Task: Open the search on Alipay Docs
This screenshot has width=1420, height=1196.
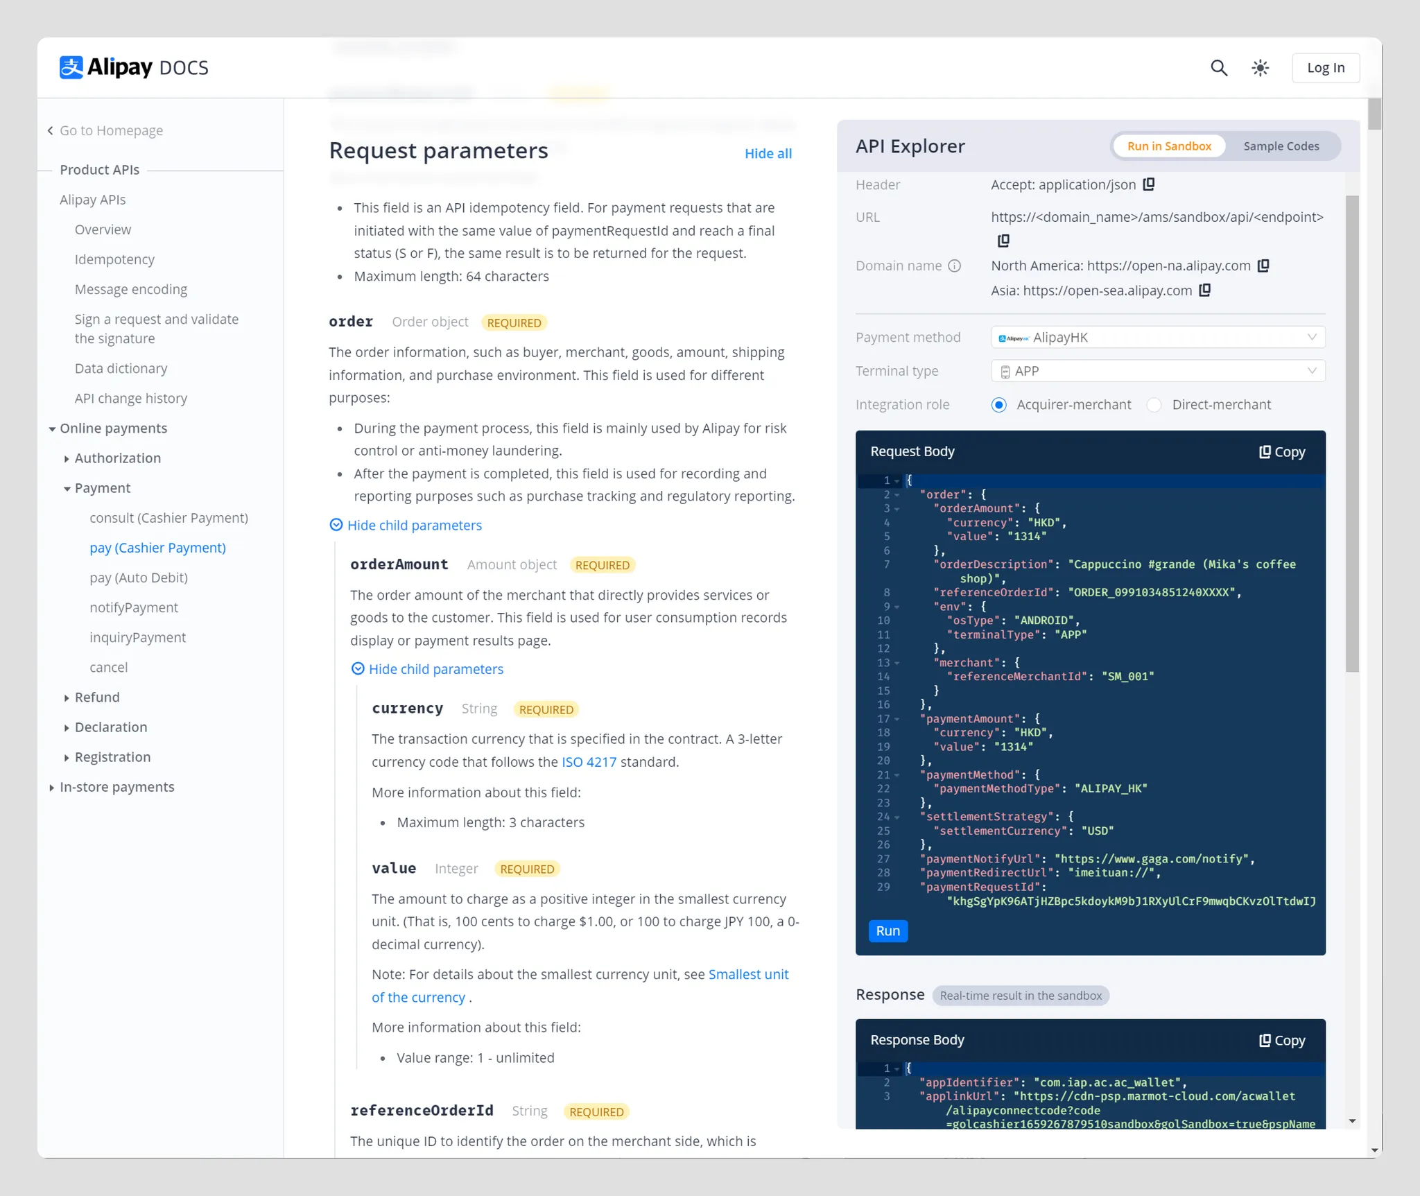Action: [1219, 67]
